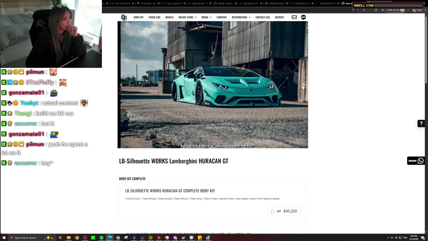Click the colorful sparkle icon in search box
428x241 pixels.
pyautogui.click(x=49, y=238)
